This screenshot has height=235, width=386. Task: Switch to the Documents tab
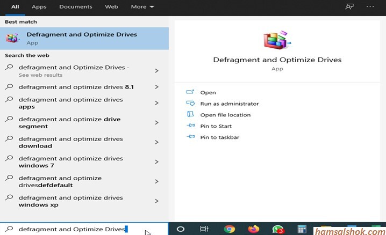click(76, 7)
